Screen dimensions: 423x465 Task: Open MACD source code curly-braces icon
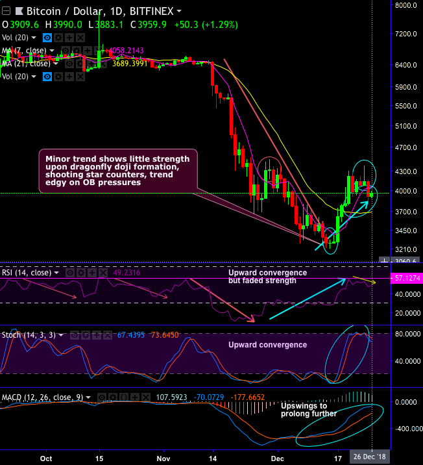124,397
